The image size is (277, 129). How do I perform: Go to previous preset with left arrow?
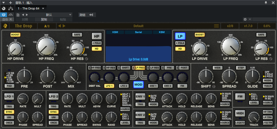point(60,26)
